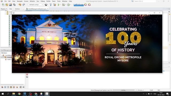Viewport: 171px width, 96px height.
Task: Open the Windows Start menu
Action: [3, 94]
